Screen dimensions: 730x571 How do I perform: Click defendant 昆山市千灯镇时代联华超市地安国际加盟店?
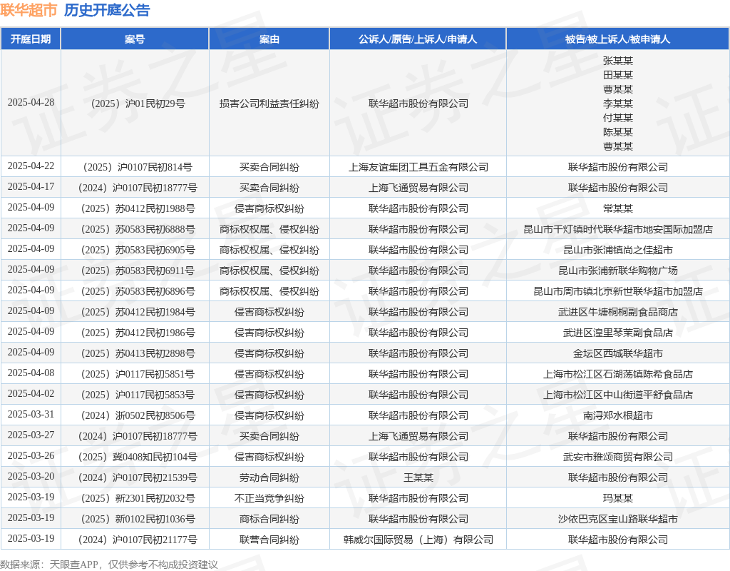618,229
